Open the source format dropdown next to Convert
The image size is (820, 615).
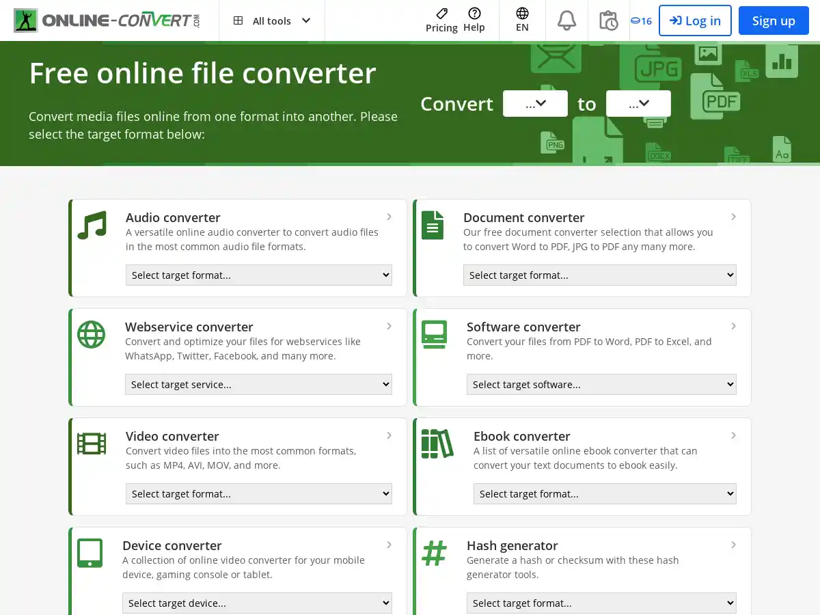click(535, 103)
